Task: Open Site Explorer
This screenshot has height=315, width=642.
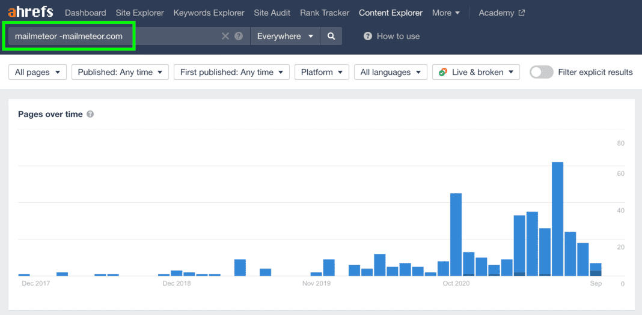Action: coord(139,13)
